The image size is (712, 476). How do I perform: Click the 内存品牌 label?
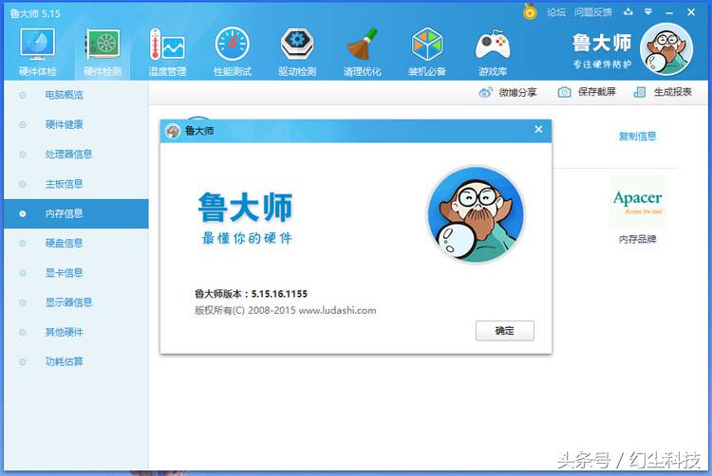pos(638,239)
